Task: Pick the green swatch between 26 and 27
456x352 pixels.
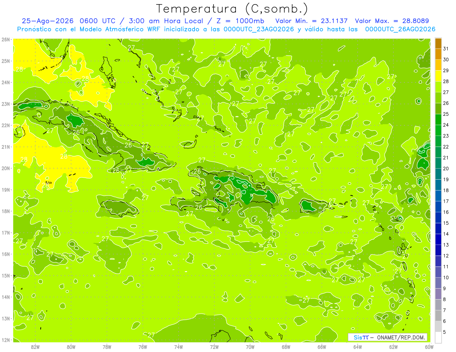Action: pos(438,97)
